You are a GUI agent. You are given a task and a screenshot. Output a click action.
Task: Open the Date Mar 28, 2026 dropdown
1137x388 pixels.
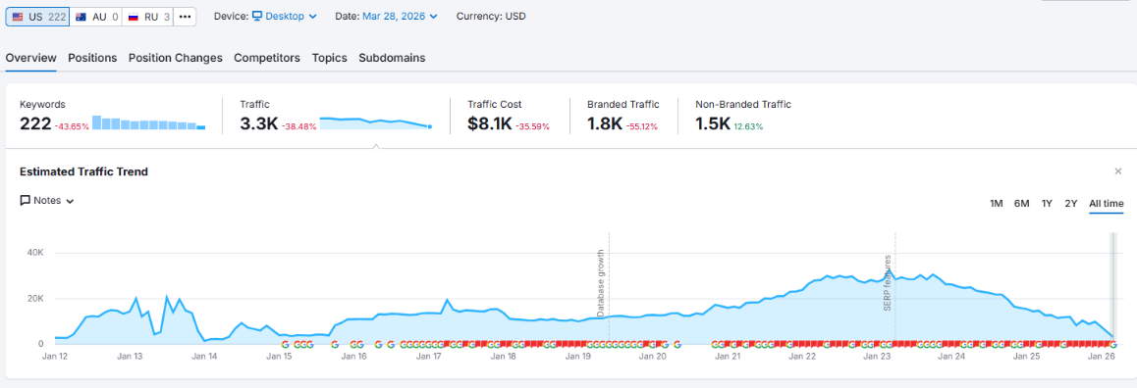click(x=400, y=16)
